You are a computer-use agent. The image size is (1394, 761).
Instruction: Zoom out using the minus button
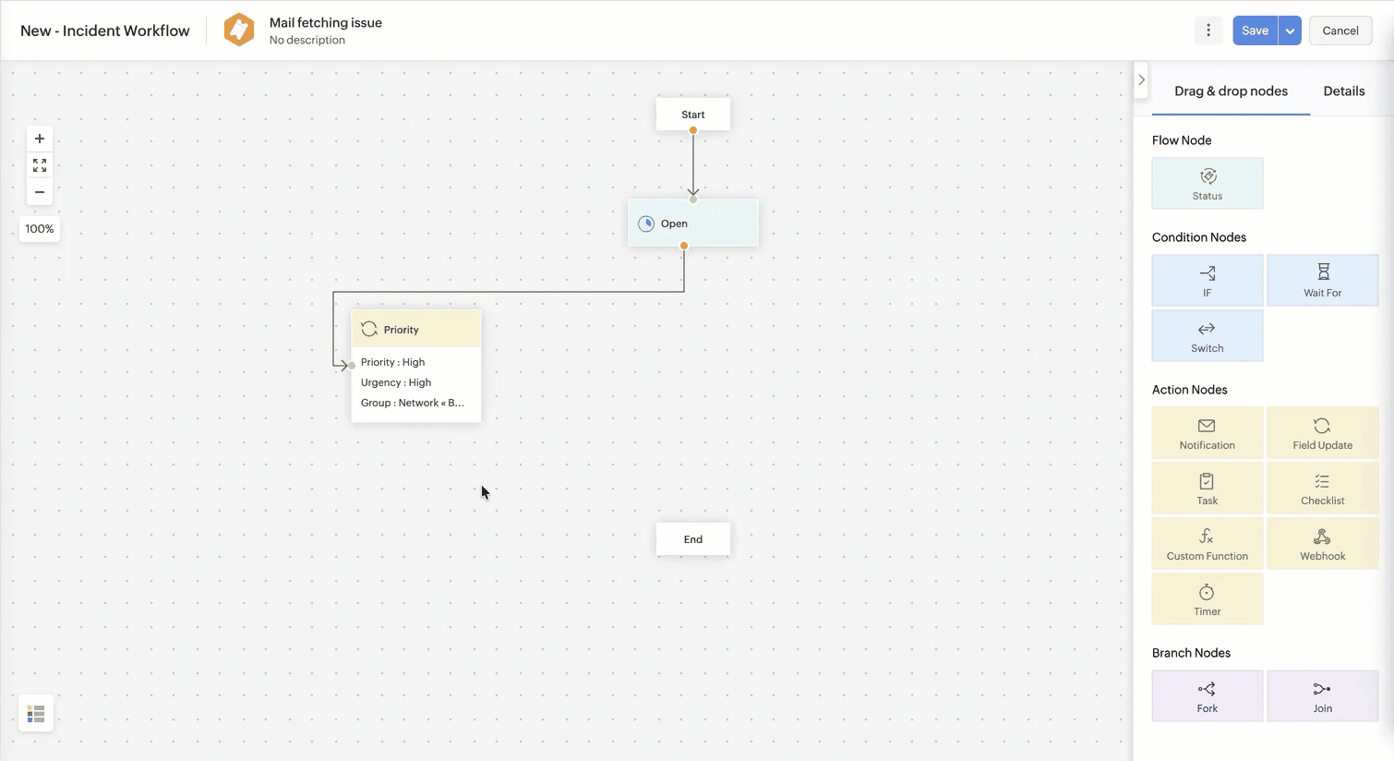40,192
